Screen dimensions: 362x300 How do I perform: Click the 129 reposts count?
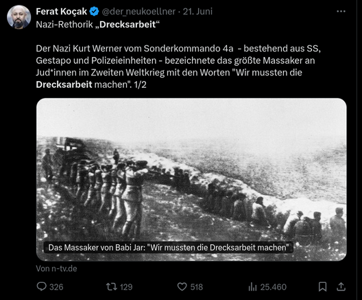coord(126,287)
